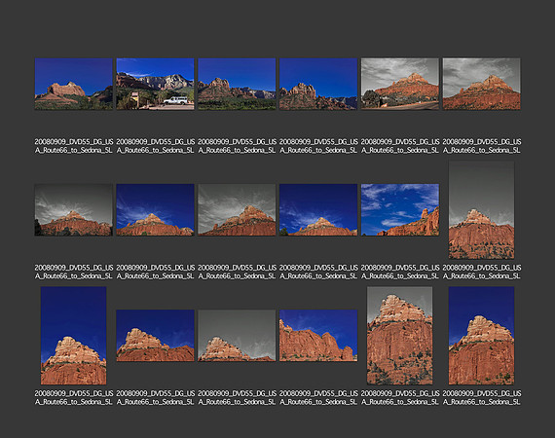Select the first middle-row gray-sky thumbnail with dark trees
Screen dimensions: 555x438
[74, 210]
